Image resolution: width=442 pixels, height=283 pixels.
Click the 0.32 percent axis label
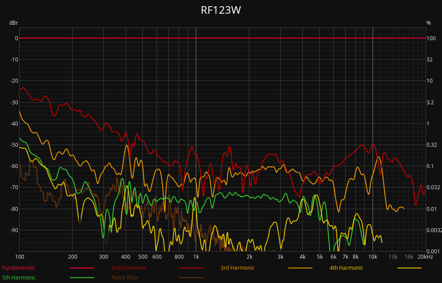coord(432,145)
